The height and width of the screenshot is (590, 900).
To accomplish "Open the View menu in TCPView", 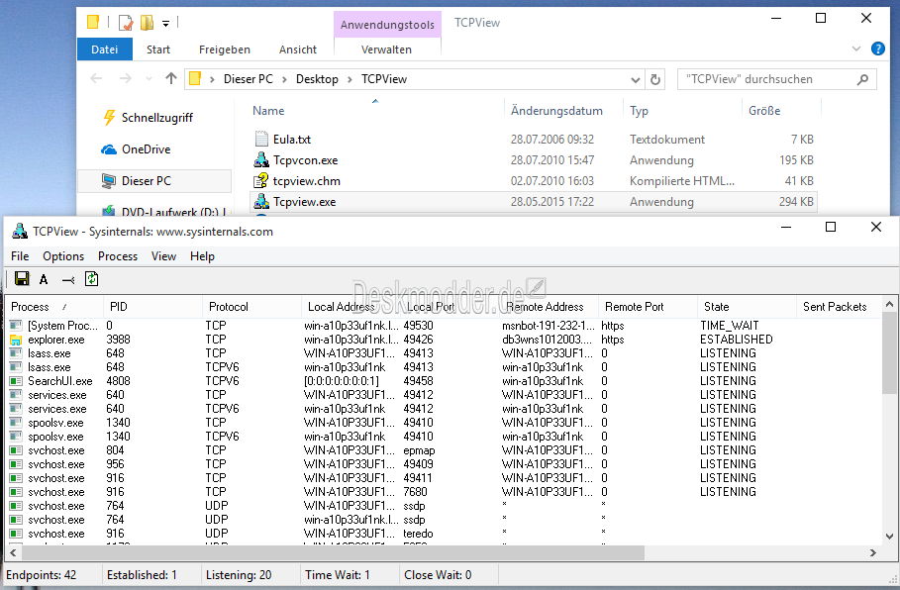I will click(163, 256).
